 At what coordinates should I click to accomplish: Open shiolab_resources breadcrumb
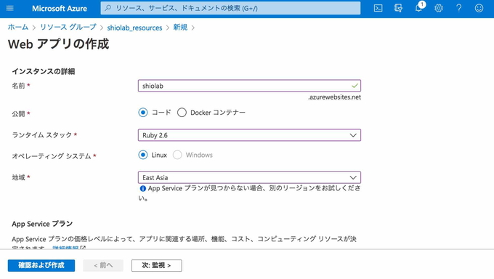click(134, 28)
